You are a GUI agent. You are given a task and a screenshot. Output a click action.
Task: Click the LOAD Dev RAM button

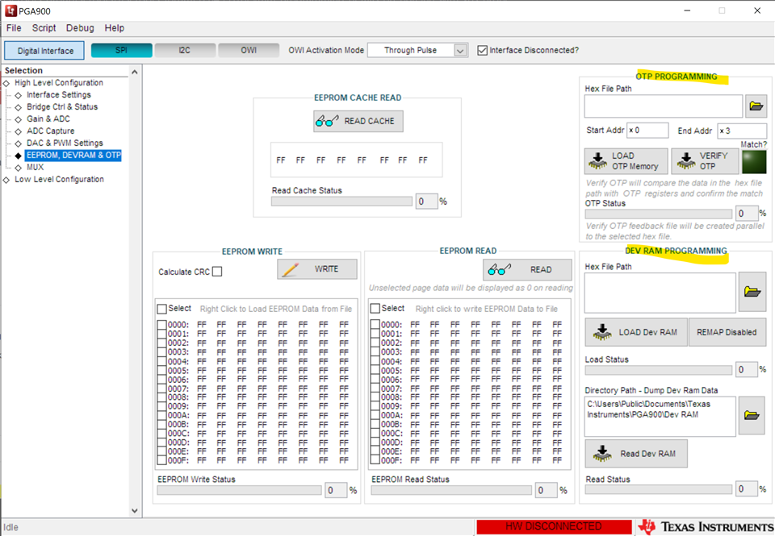pyautogui.click(x=636, y=332)
